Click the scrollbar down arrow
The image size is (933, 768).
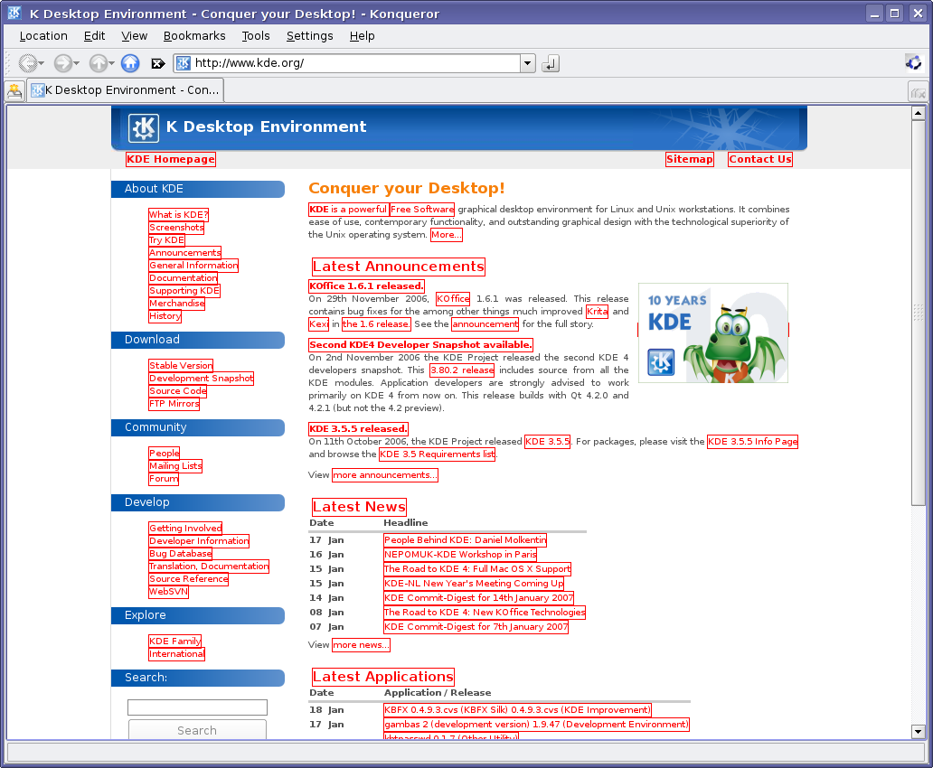(919, 732)
